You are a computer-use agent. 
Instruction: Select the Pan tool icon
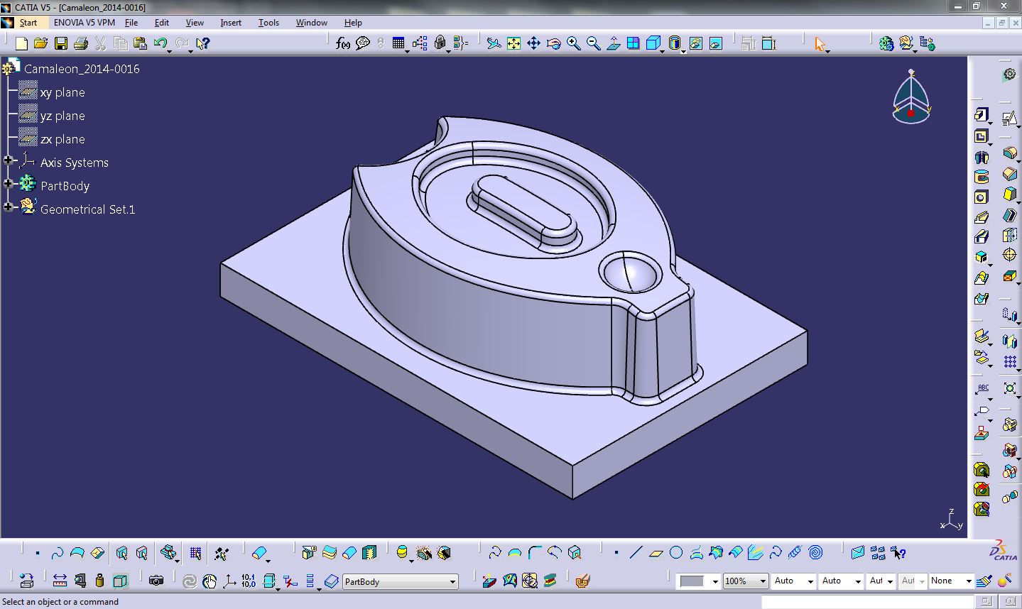point(533,43)
